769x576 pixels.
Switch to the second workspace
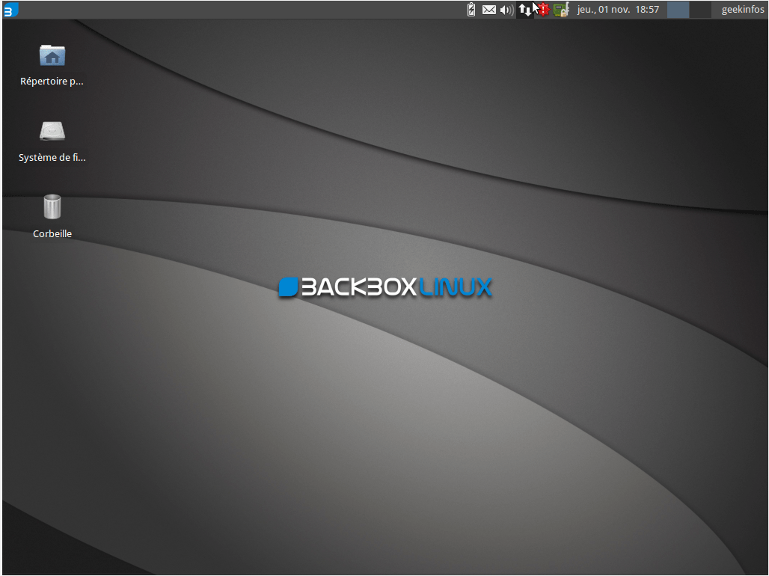[700, 10]
